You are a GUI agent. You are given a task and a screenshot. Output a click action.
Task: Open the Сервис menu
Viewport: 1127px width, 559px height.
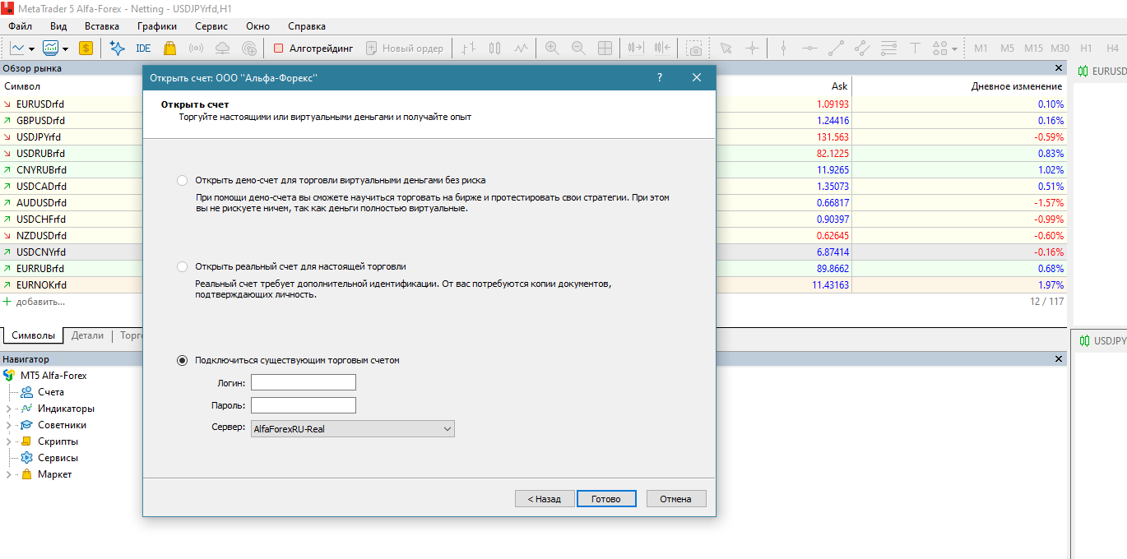point(211,26)
